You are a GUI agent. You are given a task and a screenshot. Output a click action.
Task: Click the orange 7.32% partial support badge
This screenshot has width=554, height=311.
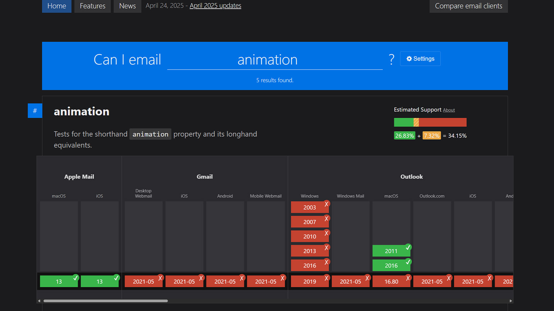click(431, 136)
